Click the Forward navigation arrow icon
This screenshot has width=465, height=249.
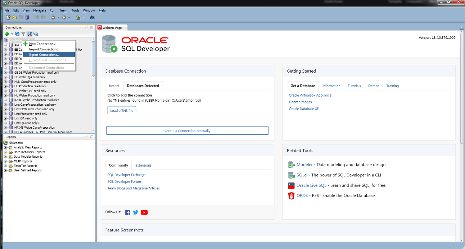click(x=64, y=17)
